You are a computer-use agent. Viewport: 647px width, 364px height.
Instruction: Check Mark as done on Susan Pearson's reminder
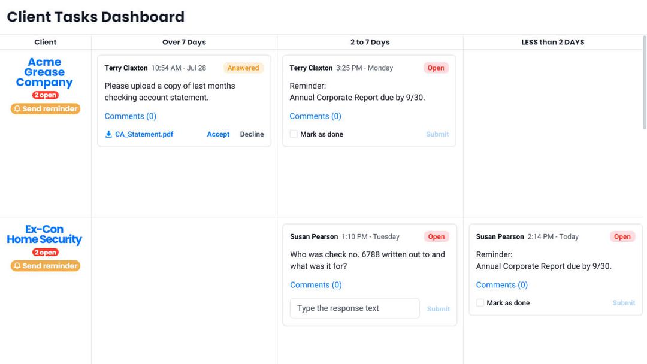click(480, 302)
